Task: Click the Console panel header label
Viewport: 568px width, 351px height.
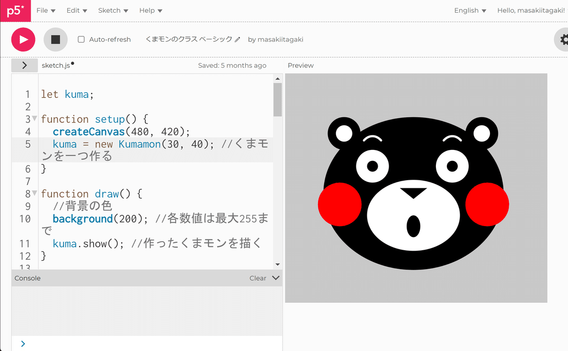Action: (27, 278)
